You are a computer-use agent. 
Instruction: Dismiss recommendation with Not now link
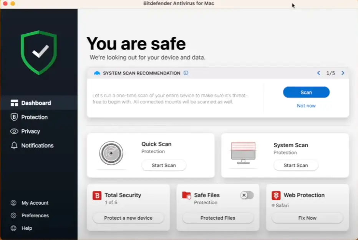point(306,106)
